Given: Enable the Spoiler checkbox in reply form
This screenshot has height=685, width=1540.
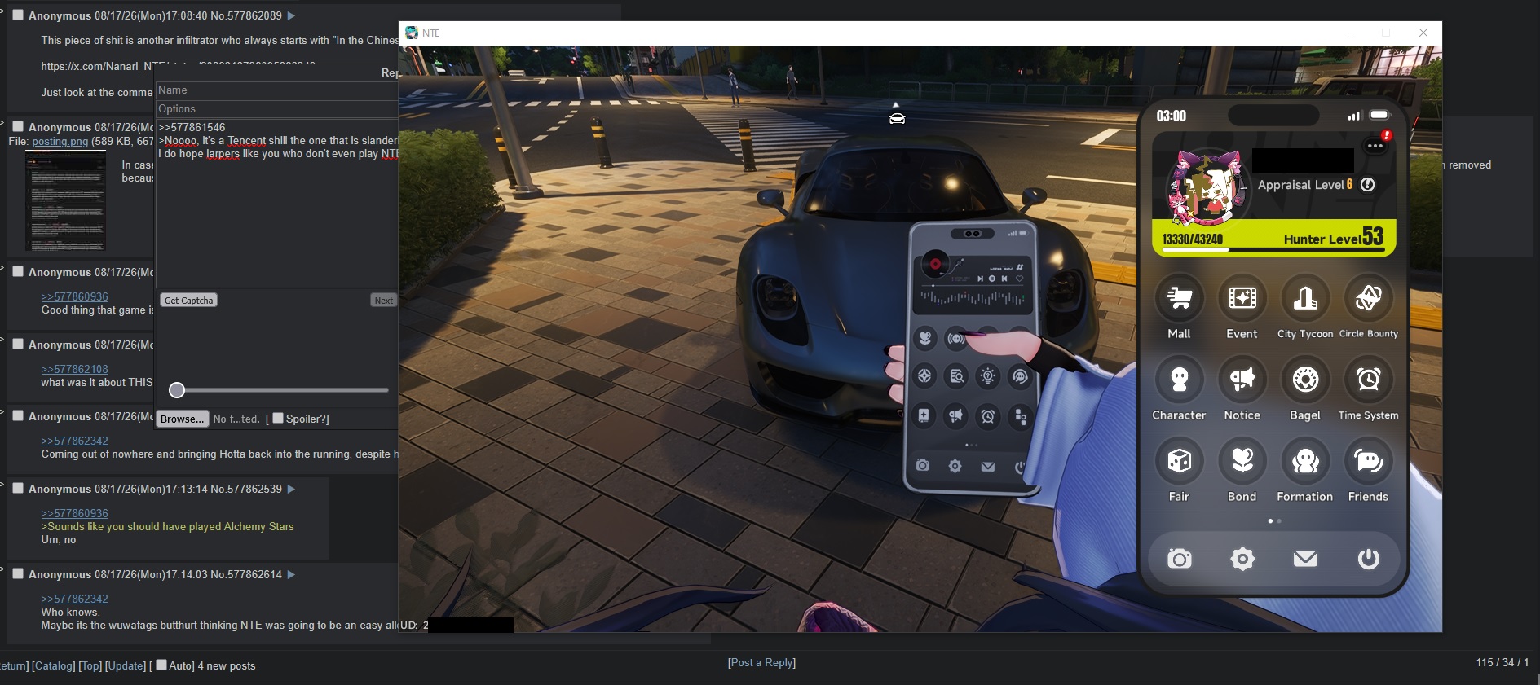Looking at the screenshot, I should click(278, 418).
